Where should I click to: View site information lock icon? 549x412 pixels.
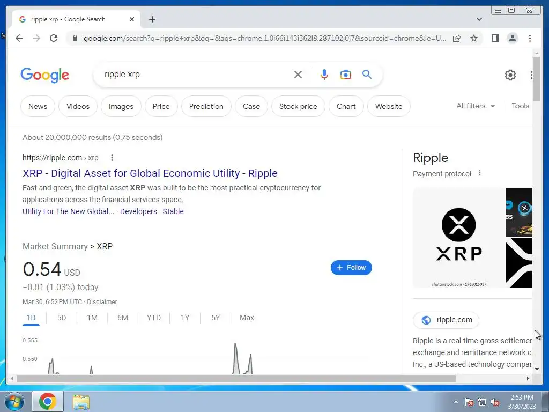tap(75, 38)
